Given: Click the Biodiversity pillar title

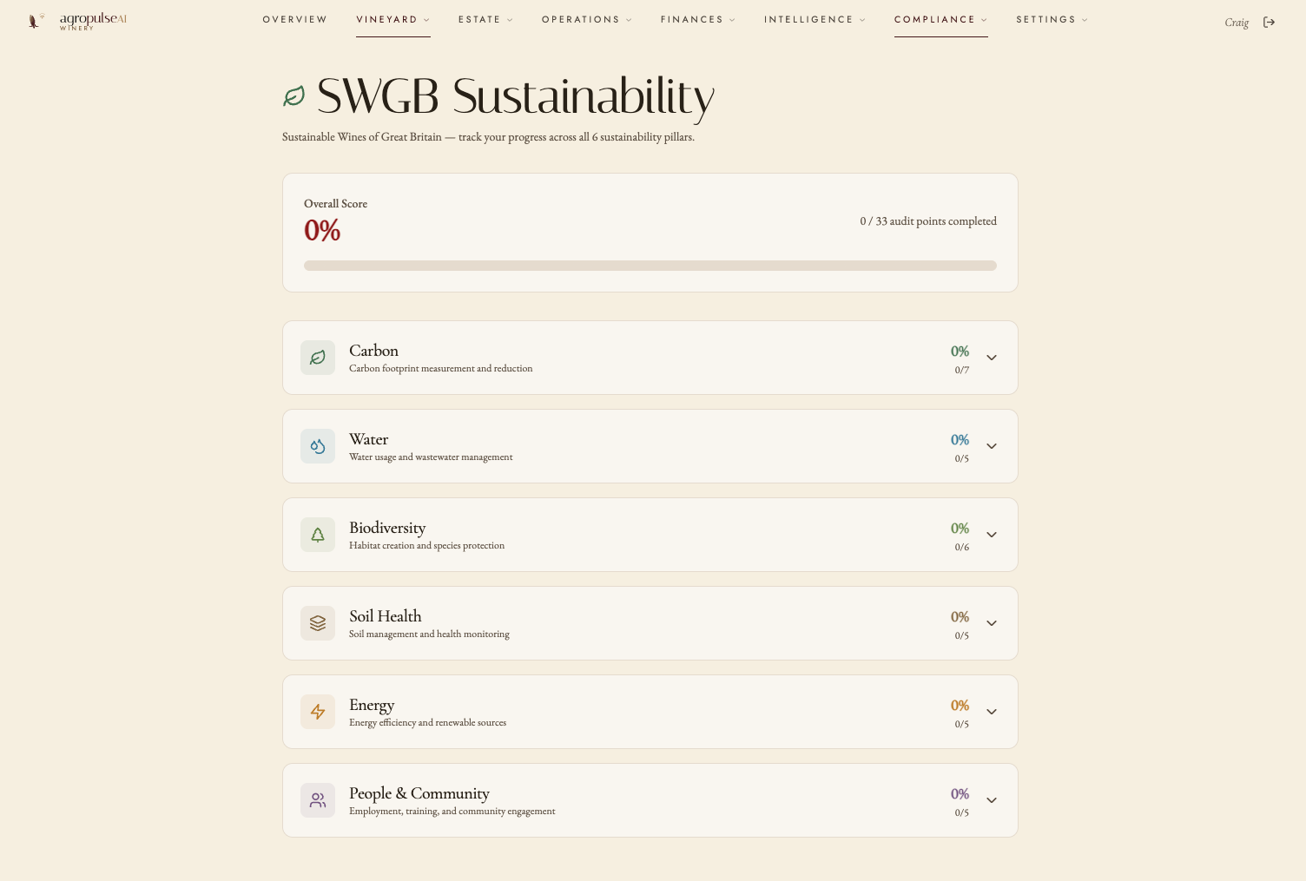Looking at the screenshot, I should point(387,528).
